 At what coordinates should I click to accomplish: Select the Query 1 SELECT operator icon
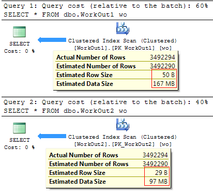pos(19,32)
